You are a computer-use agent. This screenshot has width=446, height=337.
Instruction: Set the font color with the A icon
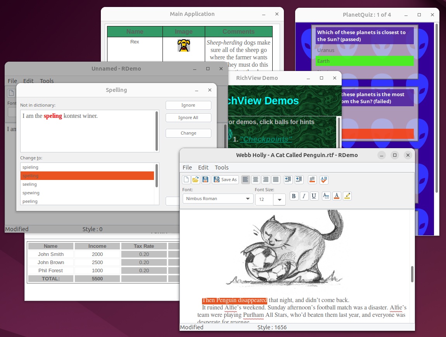tap(336, 196)
